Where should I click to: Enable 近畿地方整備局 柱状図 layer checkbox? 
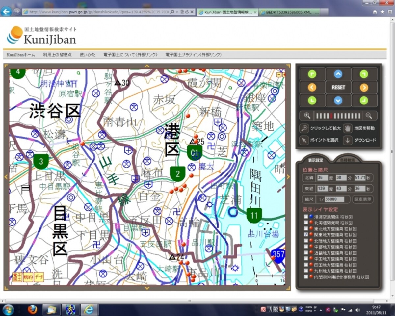[306, 253]
